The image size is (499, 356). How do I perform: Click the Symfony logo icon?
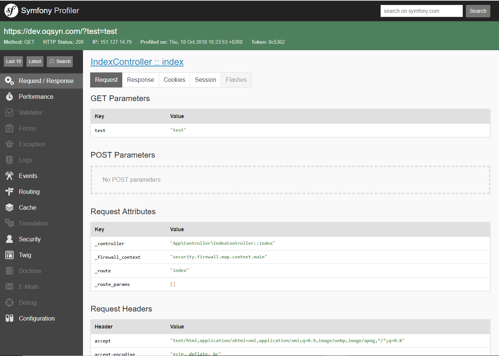(x=11, y=11)
